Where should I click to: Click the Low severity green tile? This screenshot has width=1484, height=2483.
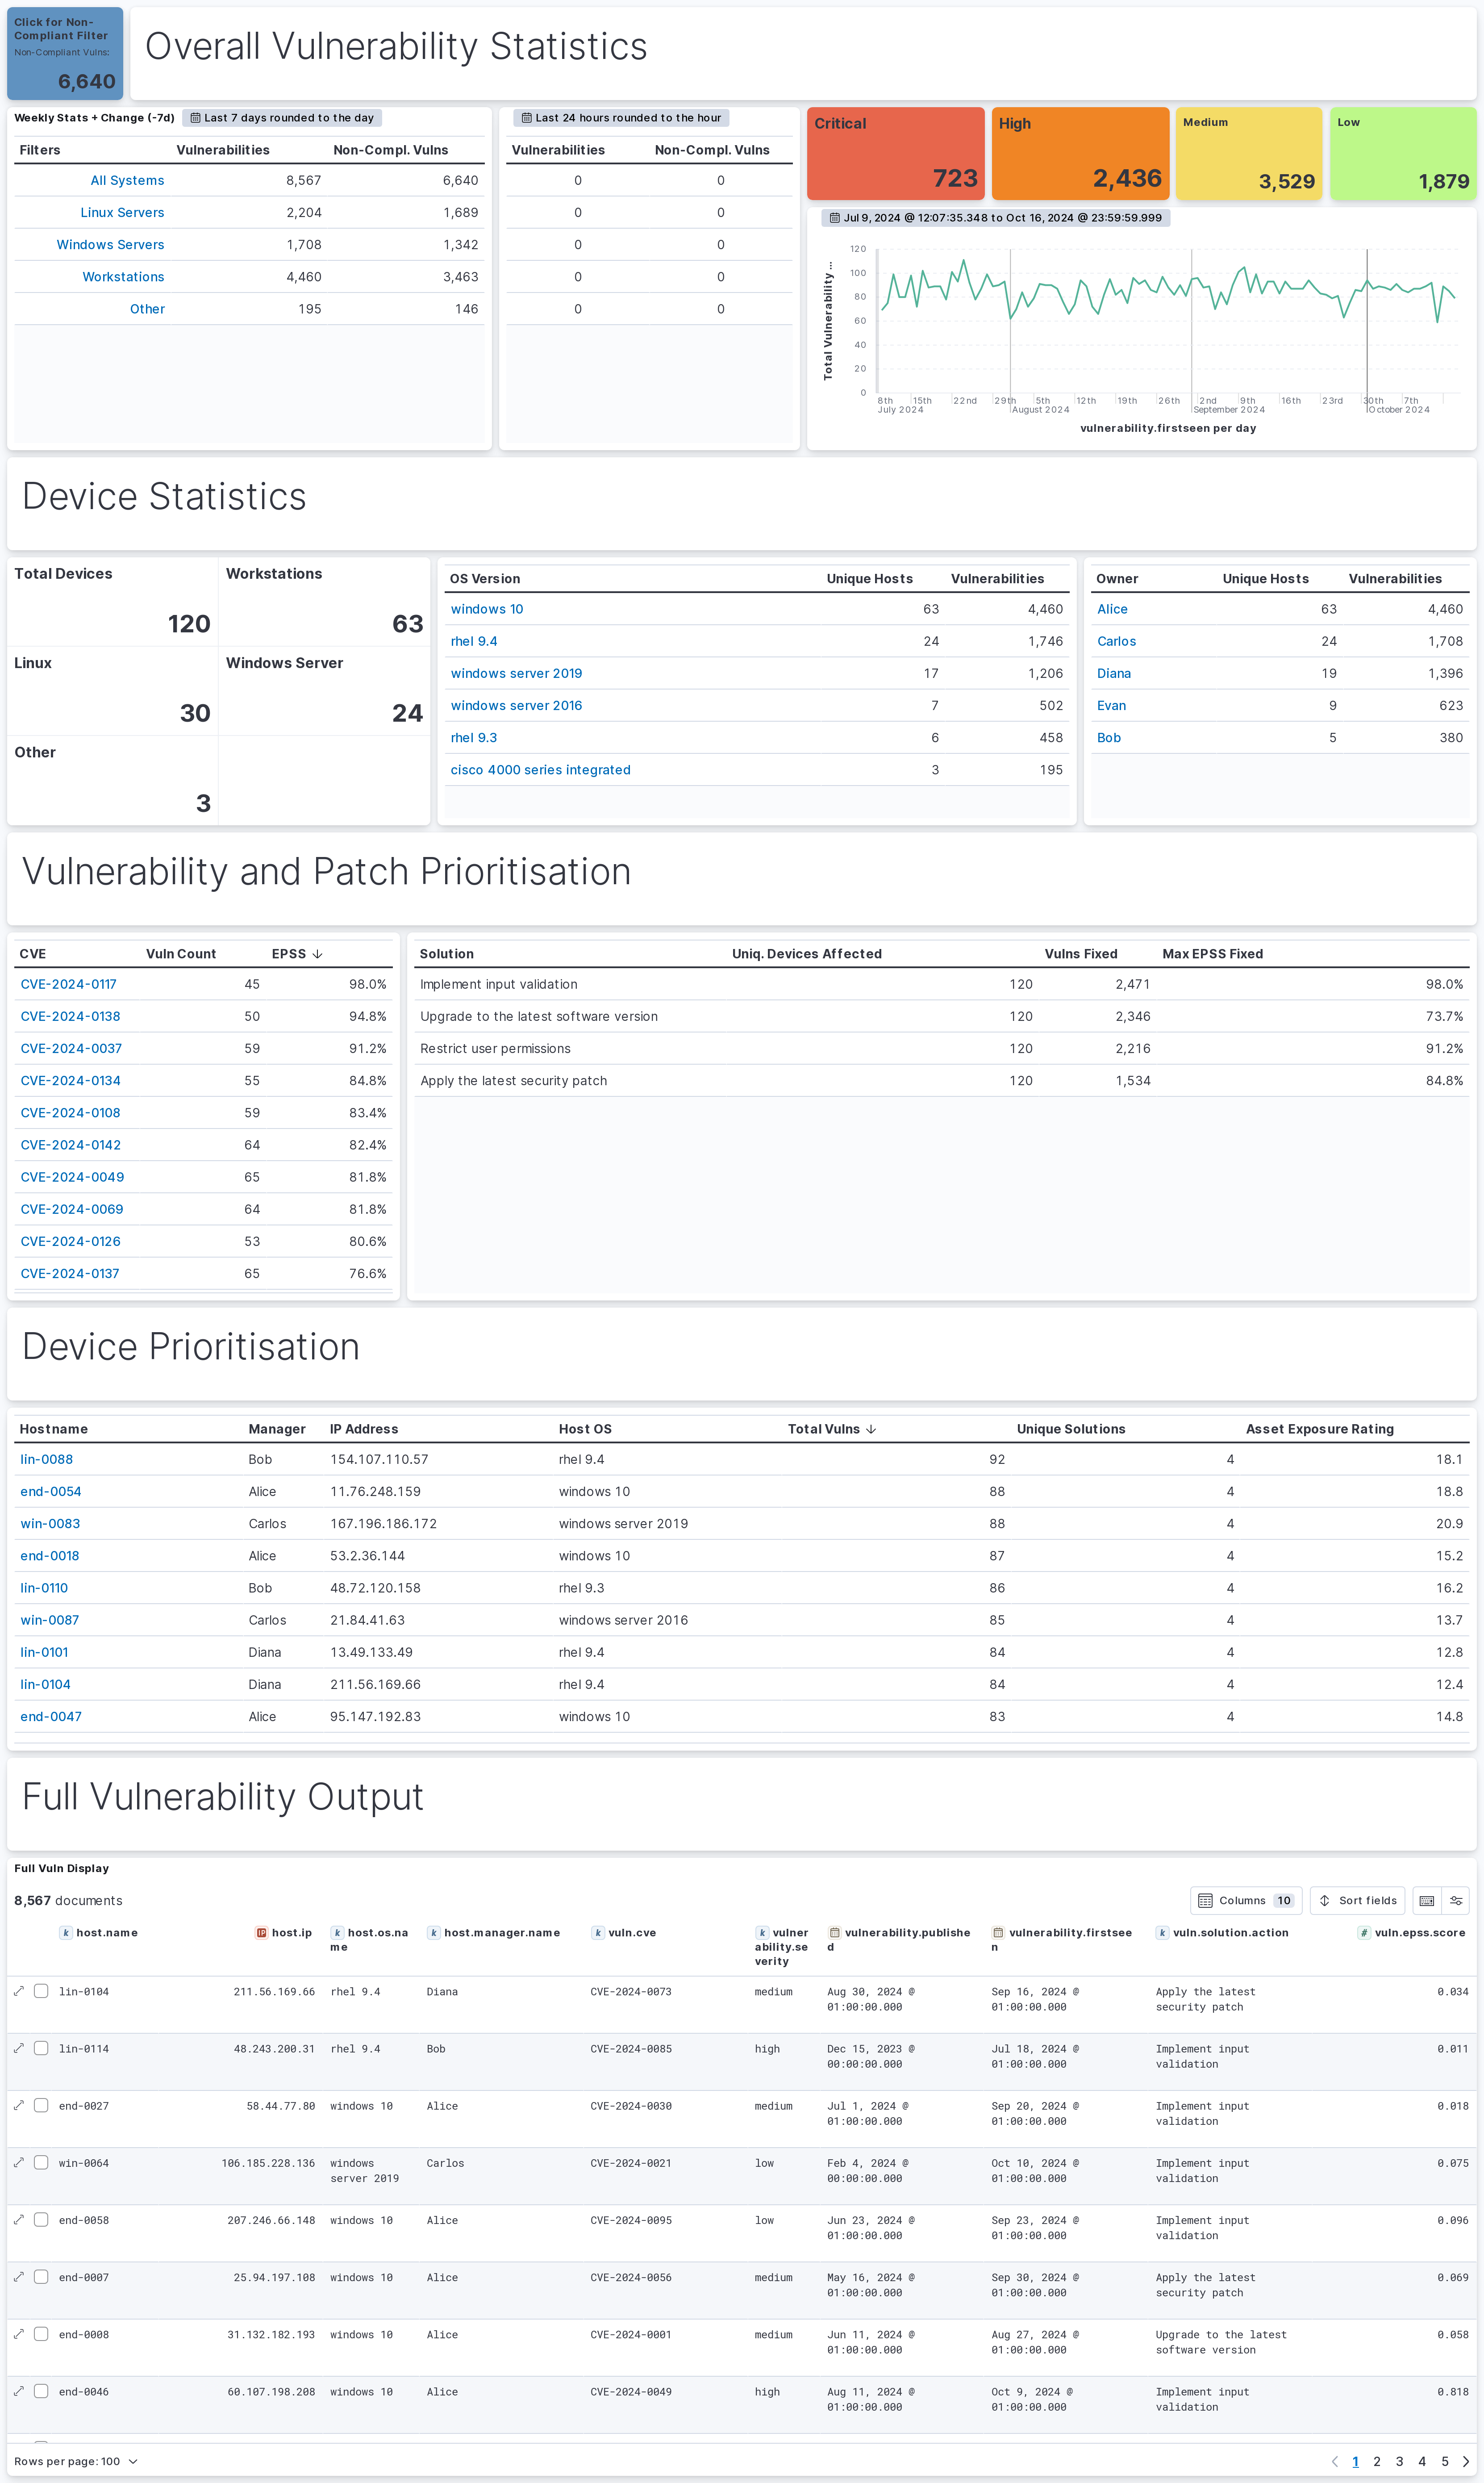(1403, 154)
